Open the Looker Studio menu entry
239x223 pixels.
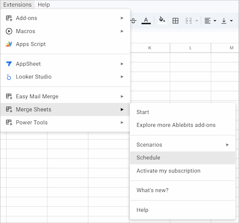coord(65,77)
